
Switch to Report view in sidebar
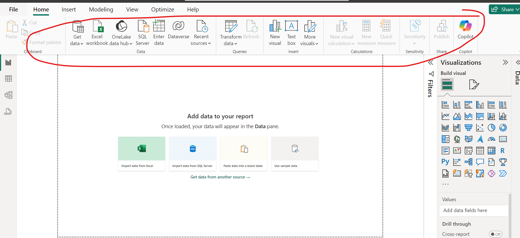click(x=8, y=62)
